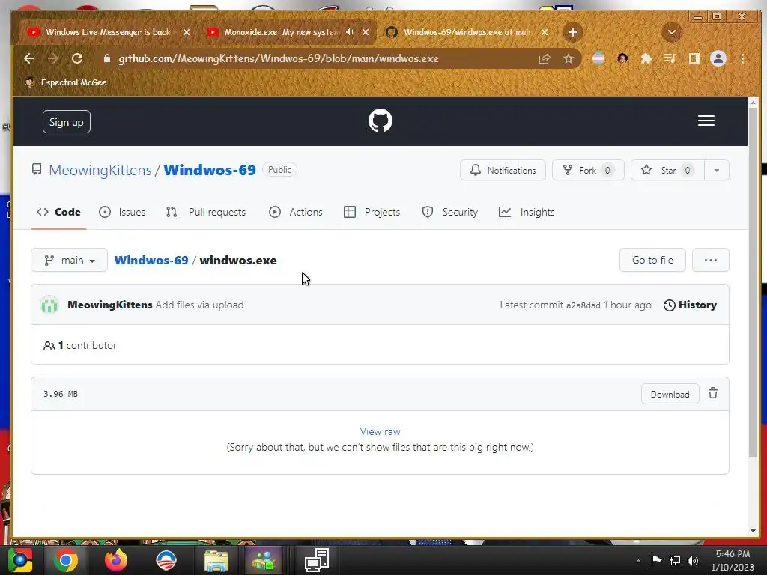Open Espectral McGee bookmark
Screen dimensions: 767x575
[66, 82]
